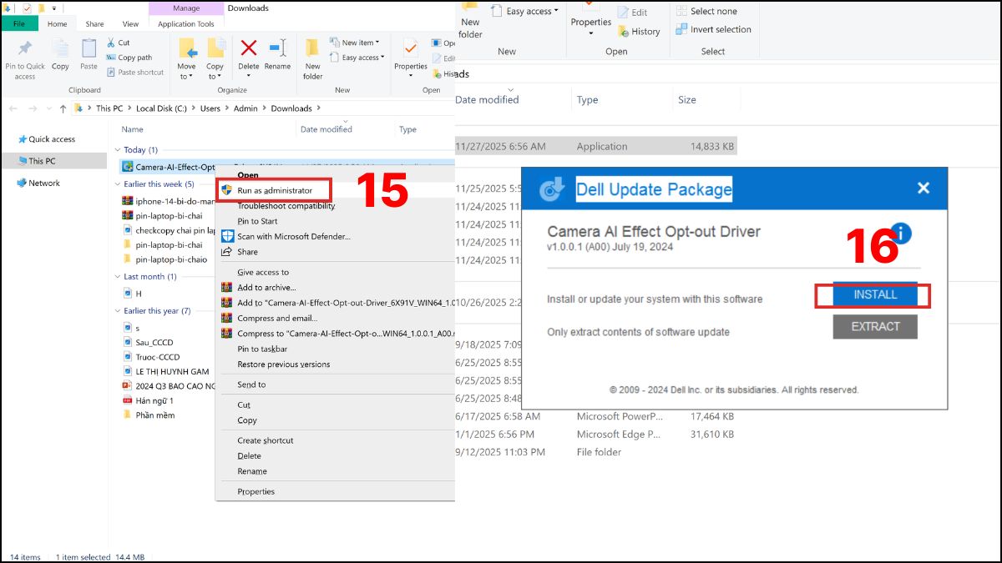Image resolution: width=1002 pixels, height=563 pixels.
Task: Sort files by the Name column header
Action: click(x=132, y=129)
